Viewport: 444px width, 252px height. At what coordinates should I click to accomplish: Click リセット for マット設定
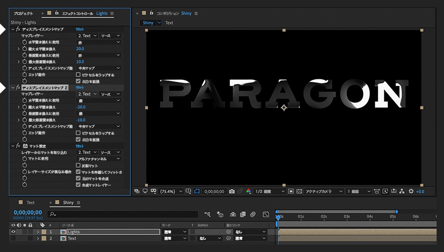click(80, 146)
